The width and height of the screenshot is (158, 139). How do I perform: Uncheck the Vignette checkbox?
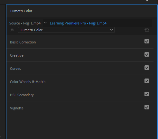tap(147, 107)
